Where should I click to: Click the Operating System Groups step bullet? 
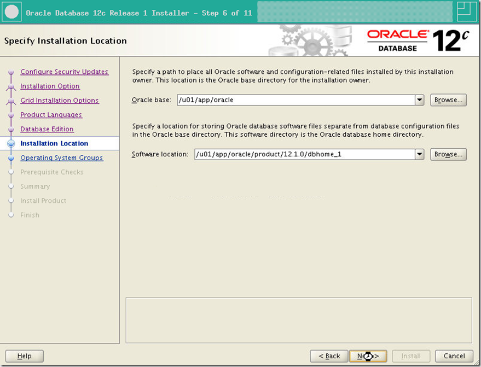[x=11, y=158]
